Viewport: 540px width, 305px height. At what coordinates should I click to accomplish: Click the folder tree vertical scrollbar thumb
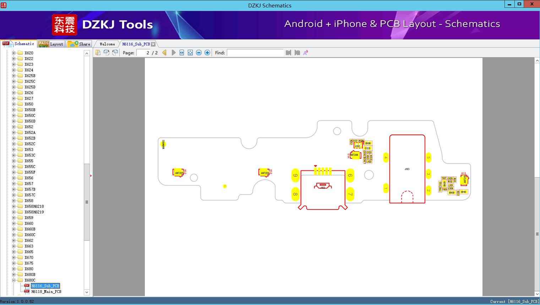point(87,202)
